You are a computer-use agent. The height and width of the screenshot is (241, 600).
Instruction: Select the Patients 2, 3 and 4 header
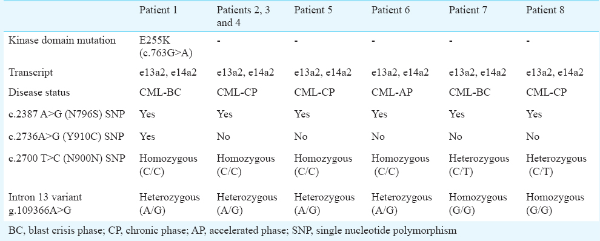243,16
